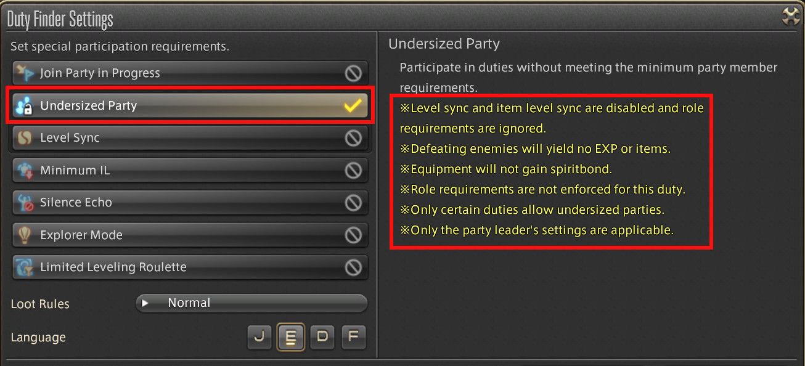Select the Silence Echo setting row
The height and width of the screenshot is (366, 805).
coord(185,203)
